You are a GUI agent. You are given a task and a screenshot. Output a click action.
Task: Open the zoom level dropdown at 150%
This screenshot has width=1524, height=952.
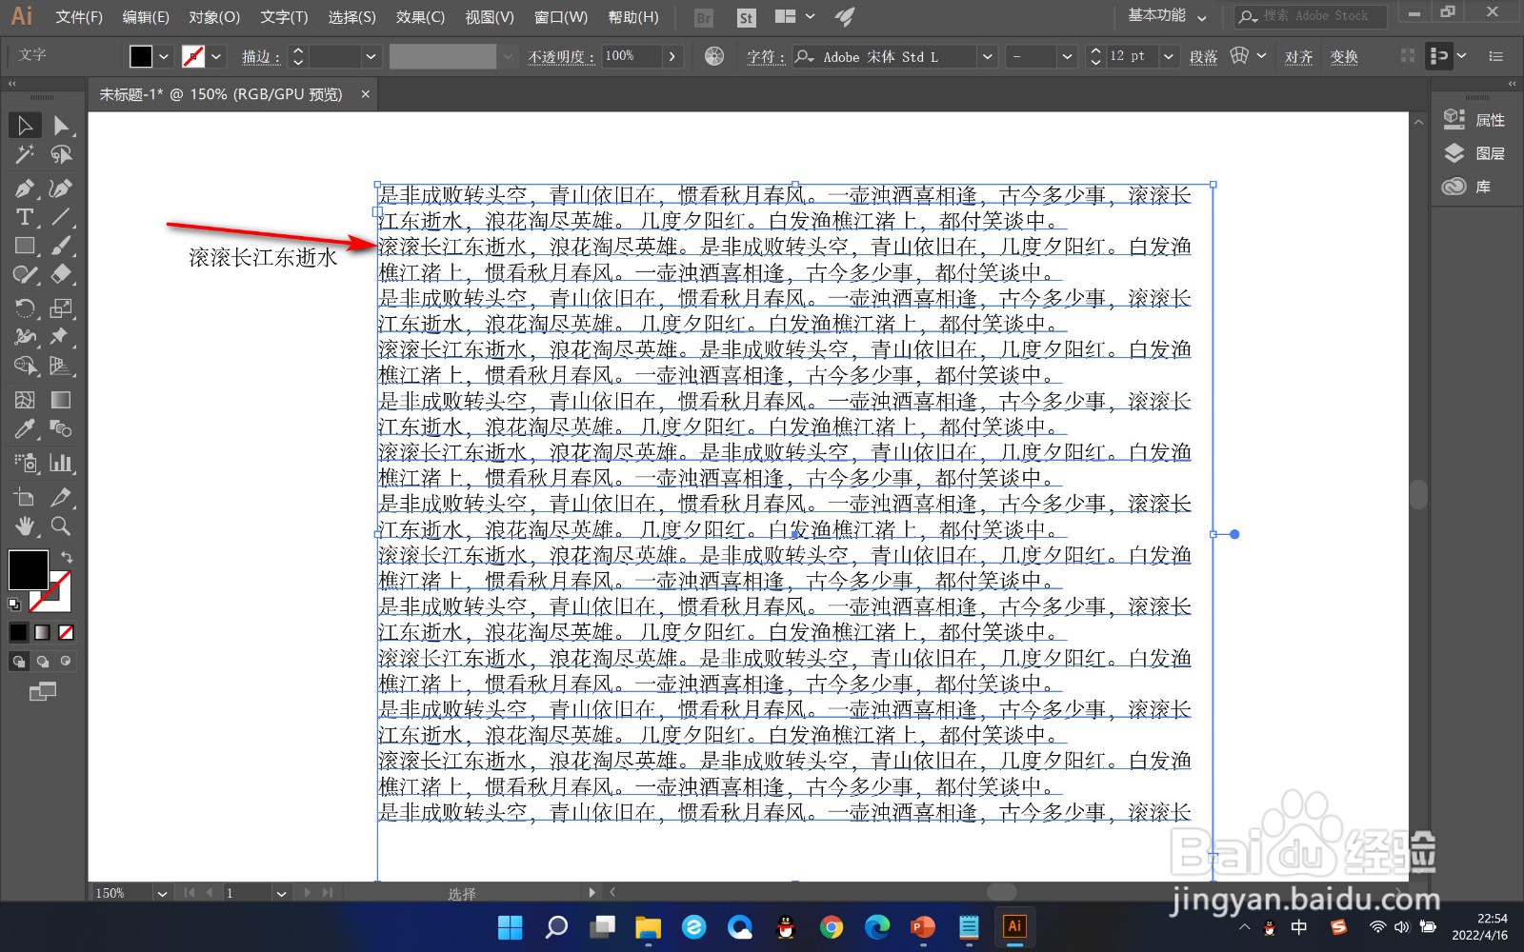[x=162, y=893]
